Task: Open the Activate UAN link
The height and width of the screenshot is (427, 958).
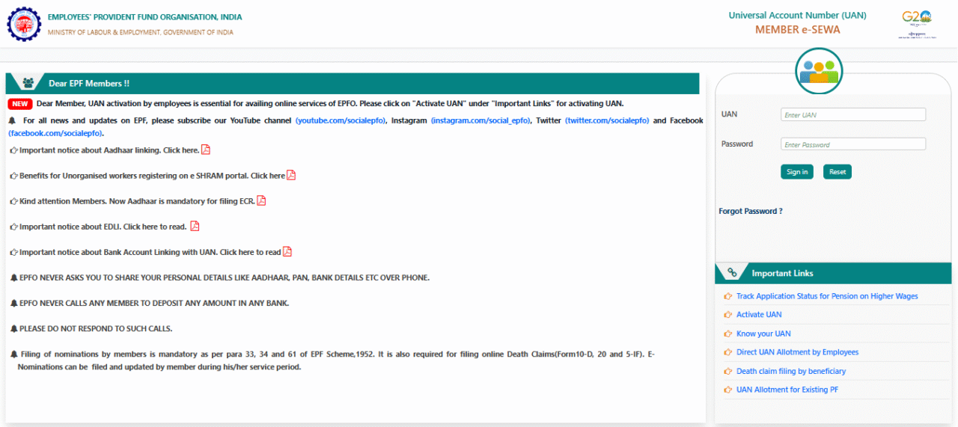Action: coord(759,315)
